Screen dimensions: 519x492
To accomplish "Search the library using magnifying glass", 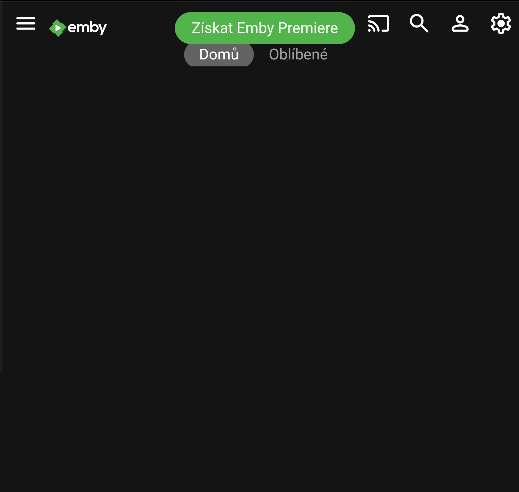I will click(x=419, y=23).
